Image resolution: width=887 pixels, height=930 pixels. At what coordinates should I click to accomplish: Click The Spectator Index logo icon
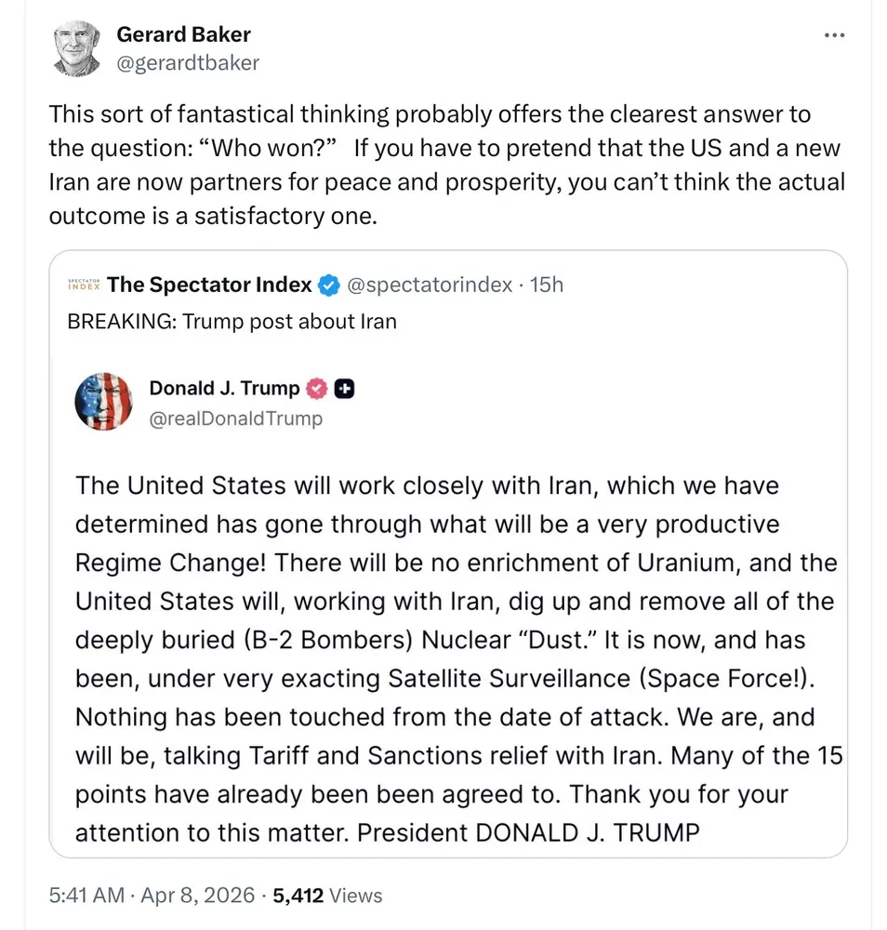tap(84, 285)
